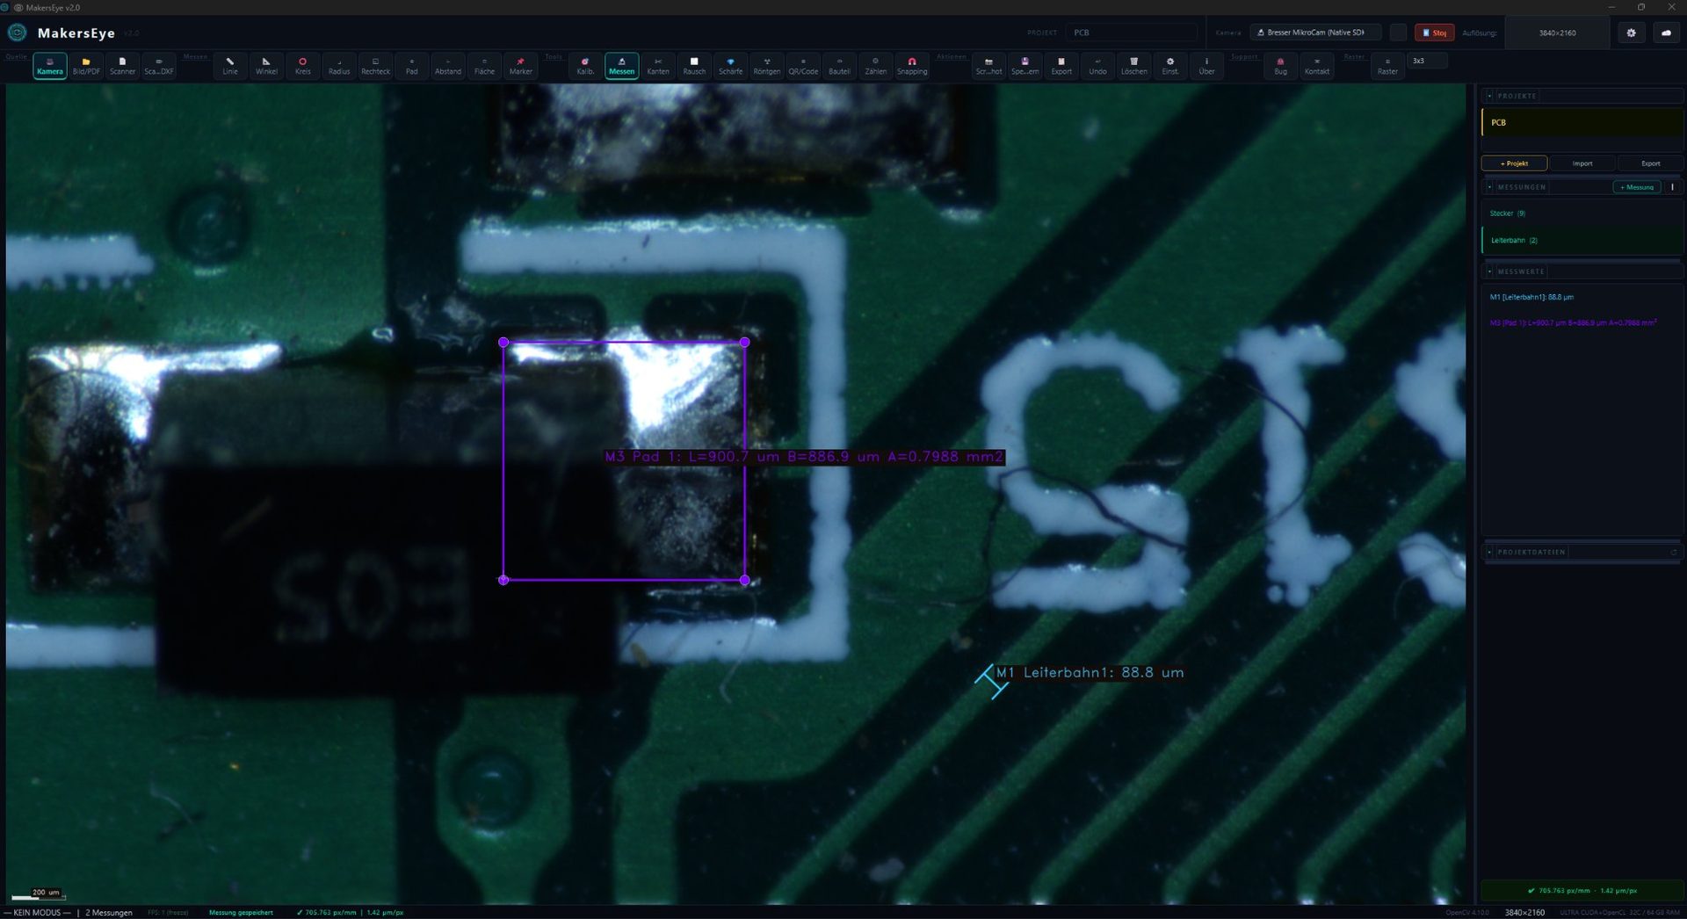The image size is (1687, 919).
Task: Select Stecker measurement group
Action: [x=1507, y=213]
